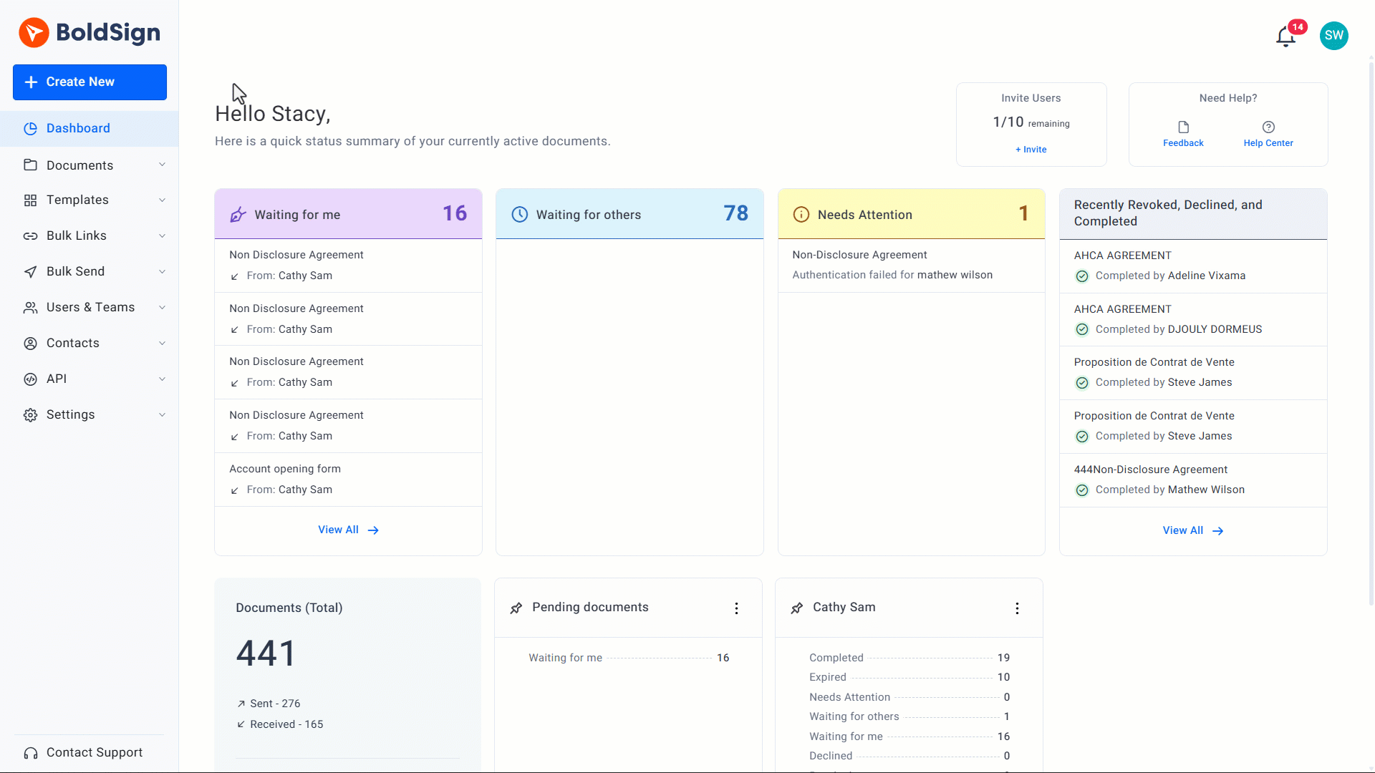Click Sent - 276 in Documents total
Screen dimensions: 1375x773
pos(269,704)
